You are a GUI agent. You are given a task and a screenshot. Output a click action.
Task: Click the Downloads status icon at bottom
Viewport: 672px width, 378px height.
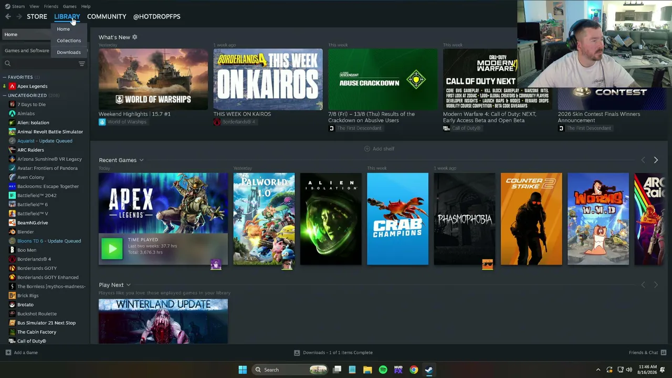pos(297,353)
